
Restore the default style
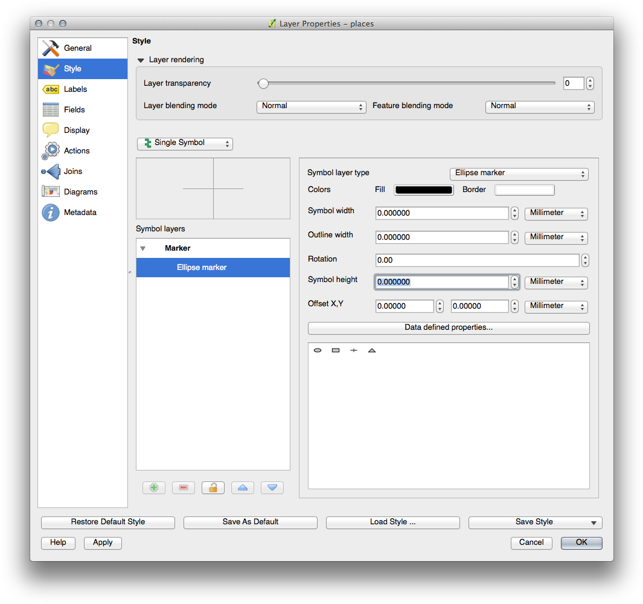pos(107,522)
